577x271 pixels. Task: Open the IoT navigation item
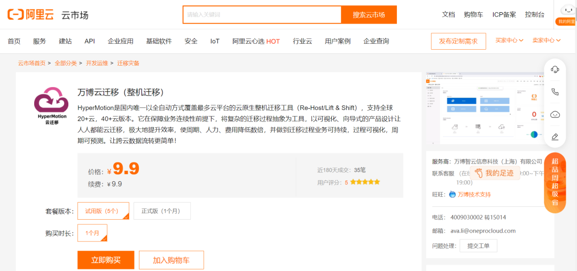coord(215,41)
